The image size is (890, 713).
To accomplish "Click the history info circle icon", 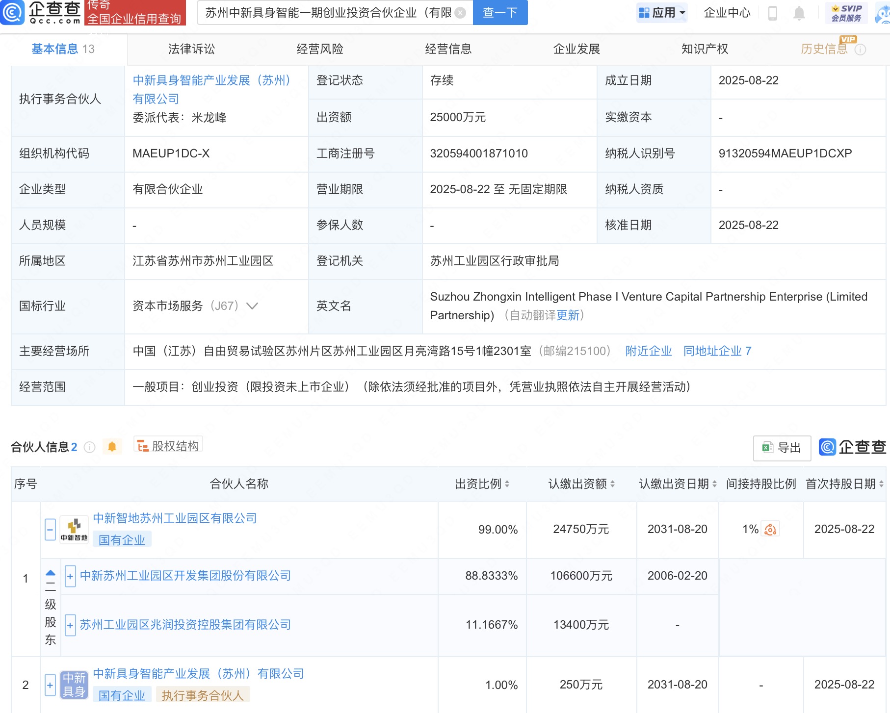I will [x=861, y=50].
